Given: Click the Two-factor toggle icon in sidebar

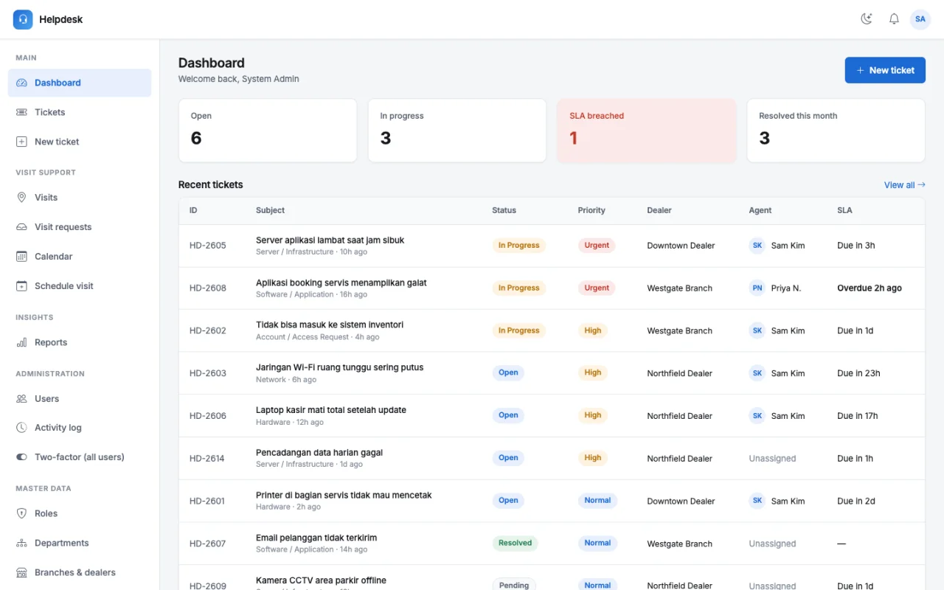Looking at the screenshot, I should point(21,457).
